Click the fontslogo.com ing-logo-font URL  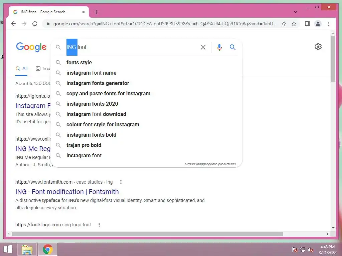53,225
